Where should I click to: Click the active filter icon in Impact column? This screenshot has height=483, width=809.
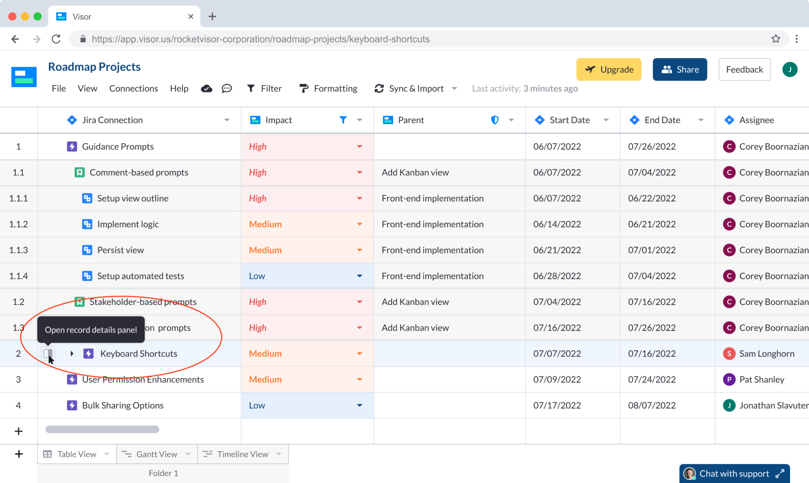343,120
